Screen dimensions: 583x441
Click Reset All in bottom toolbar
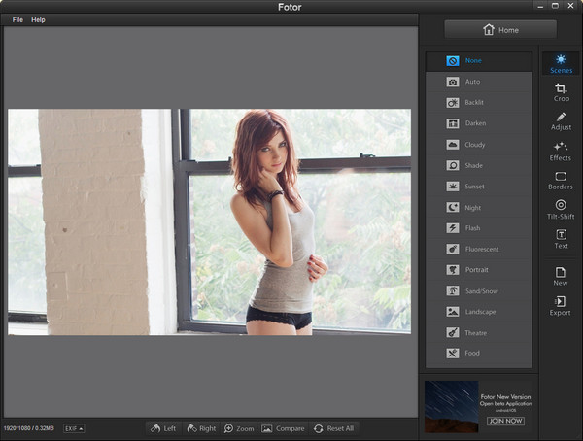pos(332,428)
